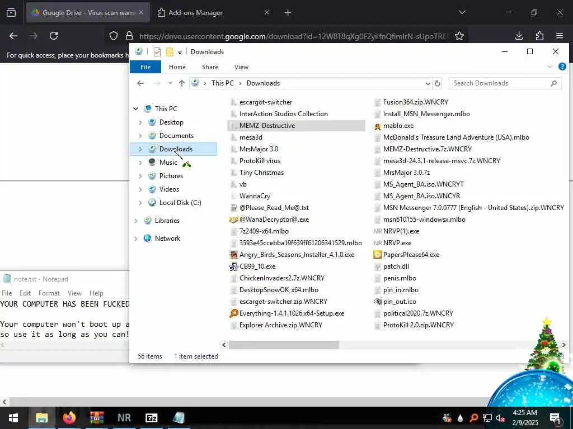This screenshot has height=429, width=573.
Task: Open a new Firefox tab
Action: click(x=288, y=13)
